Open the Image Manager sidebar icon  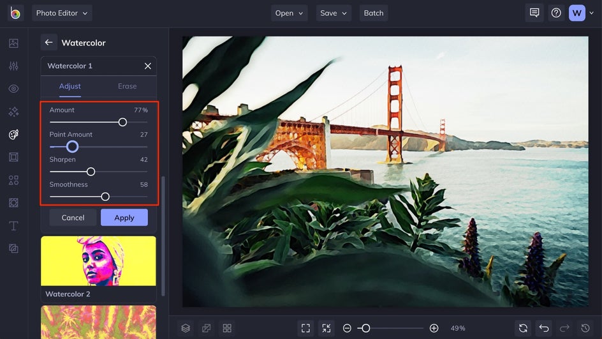[13, 43]
